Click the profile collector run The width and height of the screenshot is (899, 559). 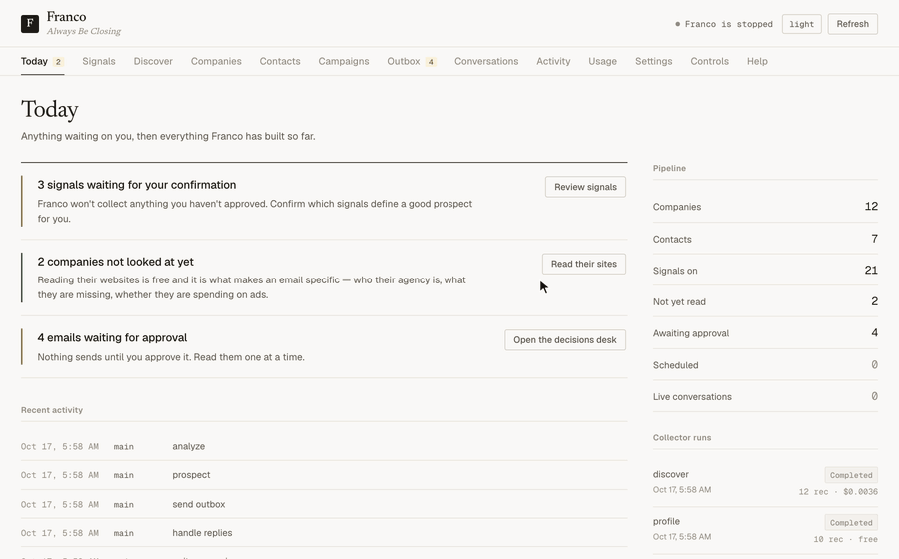pyautogui.click(x=765, y=530)
